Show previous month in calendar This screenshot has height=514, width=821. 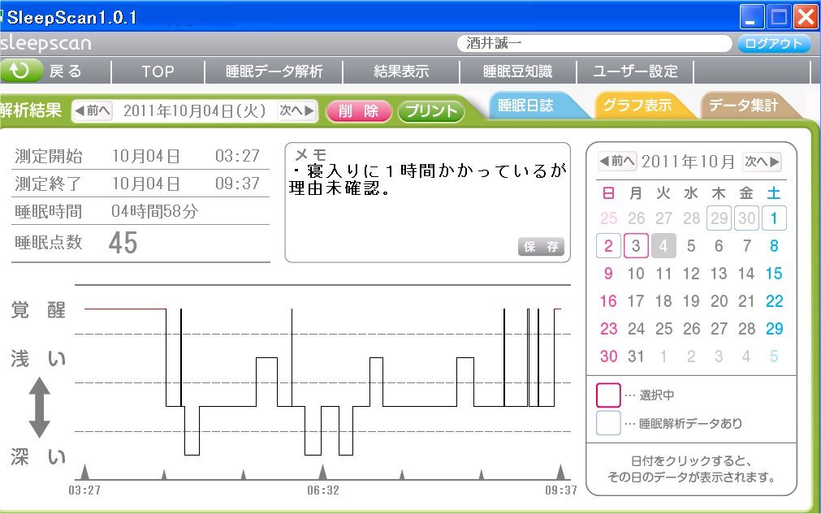[x=617, y=162]
